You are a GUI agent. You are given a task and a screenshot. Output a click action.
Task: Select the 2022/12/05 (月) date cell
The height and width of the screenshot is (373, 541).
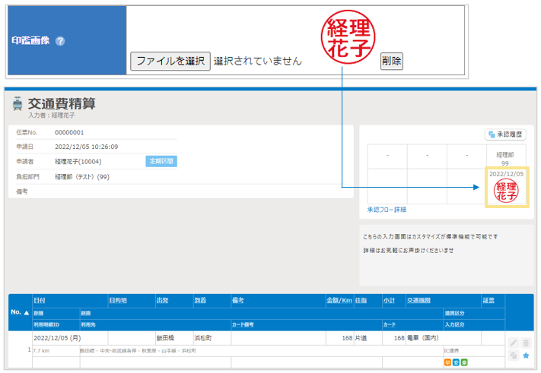[x=58, y=337]
